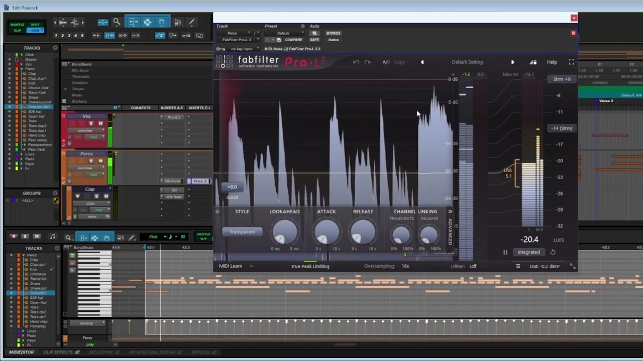Toggle plugin automation SAFE button
Viewport: 643px width, 361px height.
tap(314, 40)
